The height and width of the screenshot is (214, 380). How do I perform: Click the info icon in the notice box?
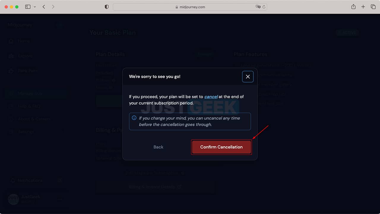click(134, 118)
